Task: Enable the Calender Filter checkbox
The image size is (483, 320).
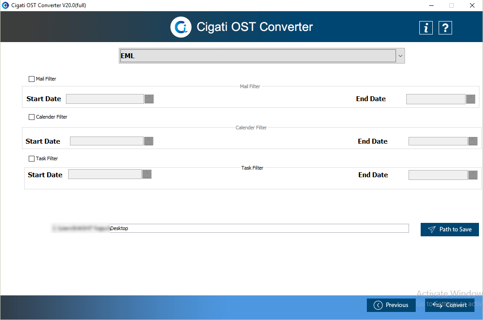Action: click(31, 117)
